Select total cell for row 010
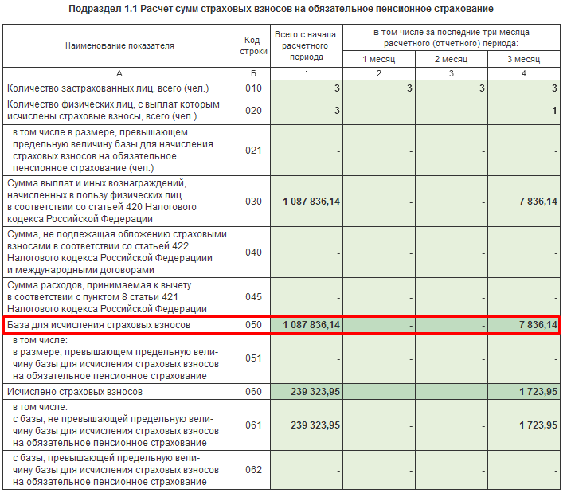Screen dimensions: 567x501 click(307, 88)
